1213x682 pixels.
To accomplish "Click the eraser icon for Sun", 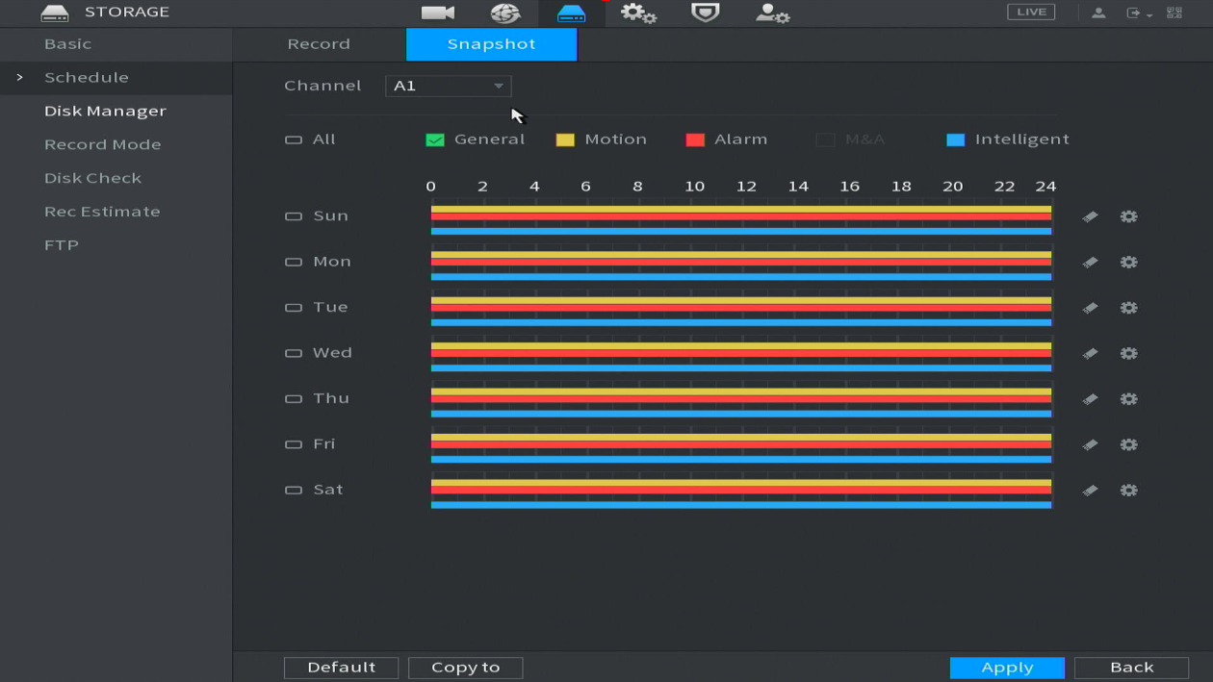I will pyautogui.click(x=1090, y=216).
